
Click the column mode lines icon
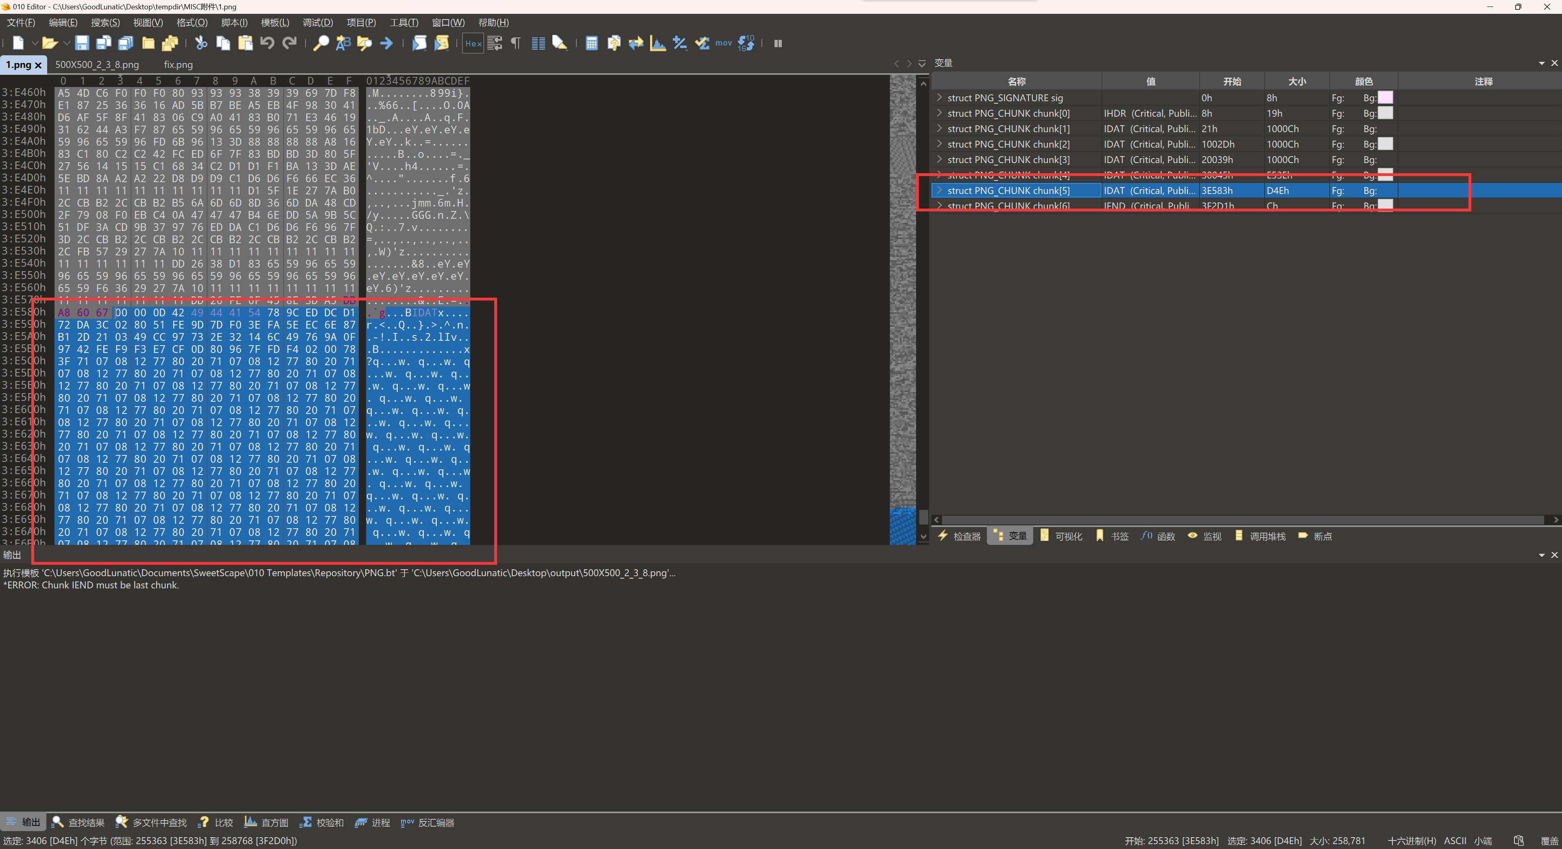[538, 43]
